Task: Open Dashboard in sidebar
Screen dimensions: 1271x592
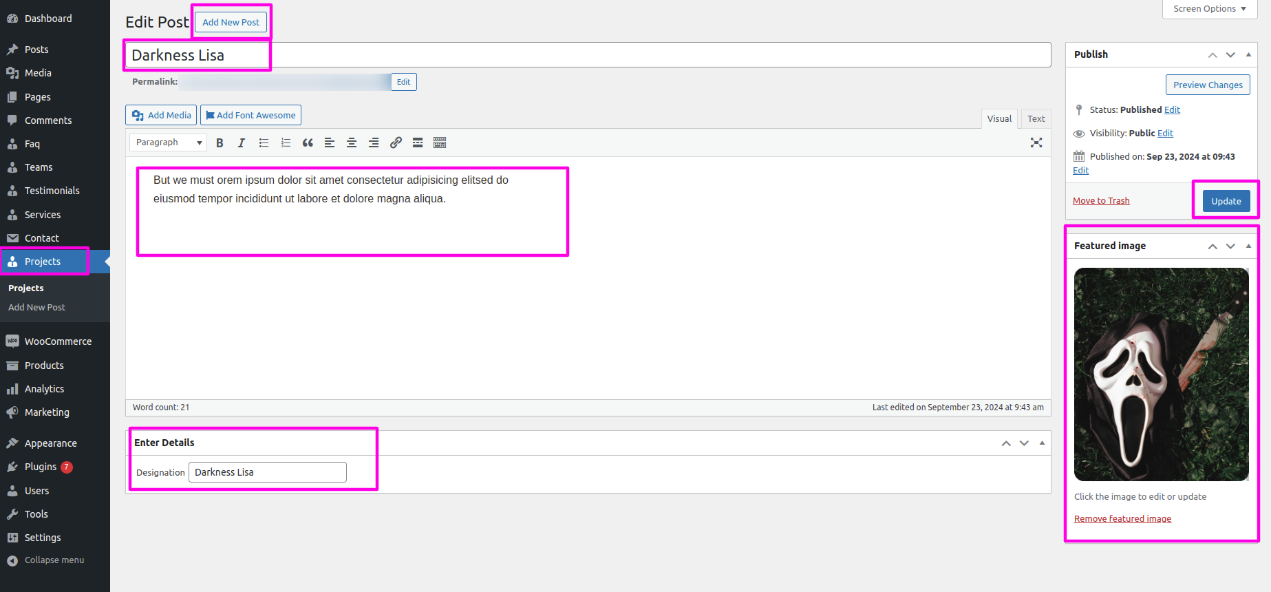Action: [55, 19]
